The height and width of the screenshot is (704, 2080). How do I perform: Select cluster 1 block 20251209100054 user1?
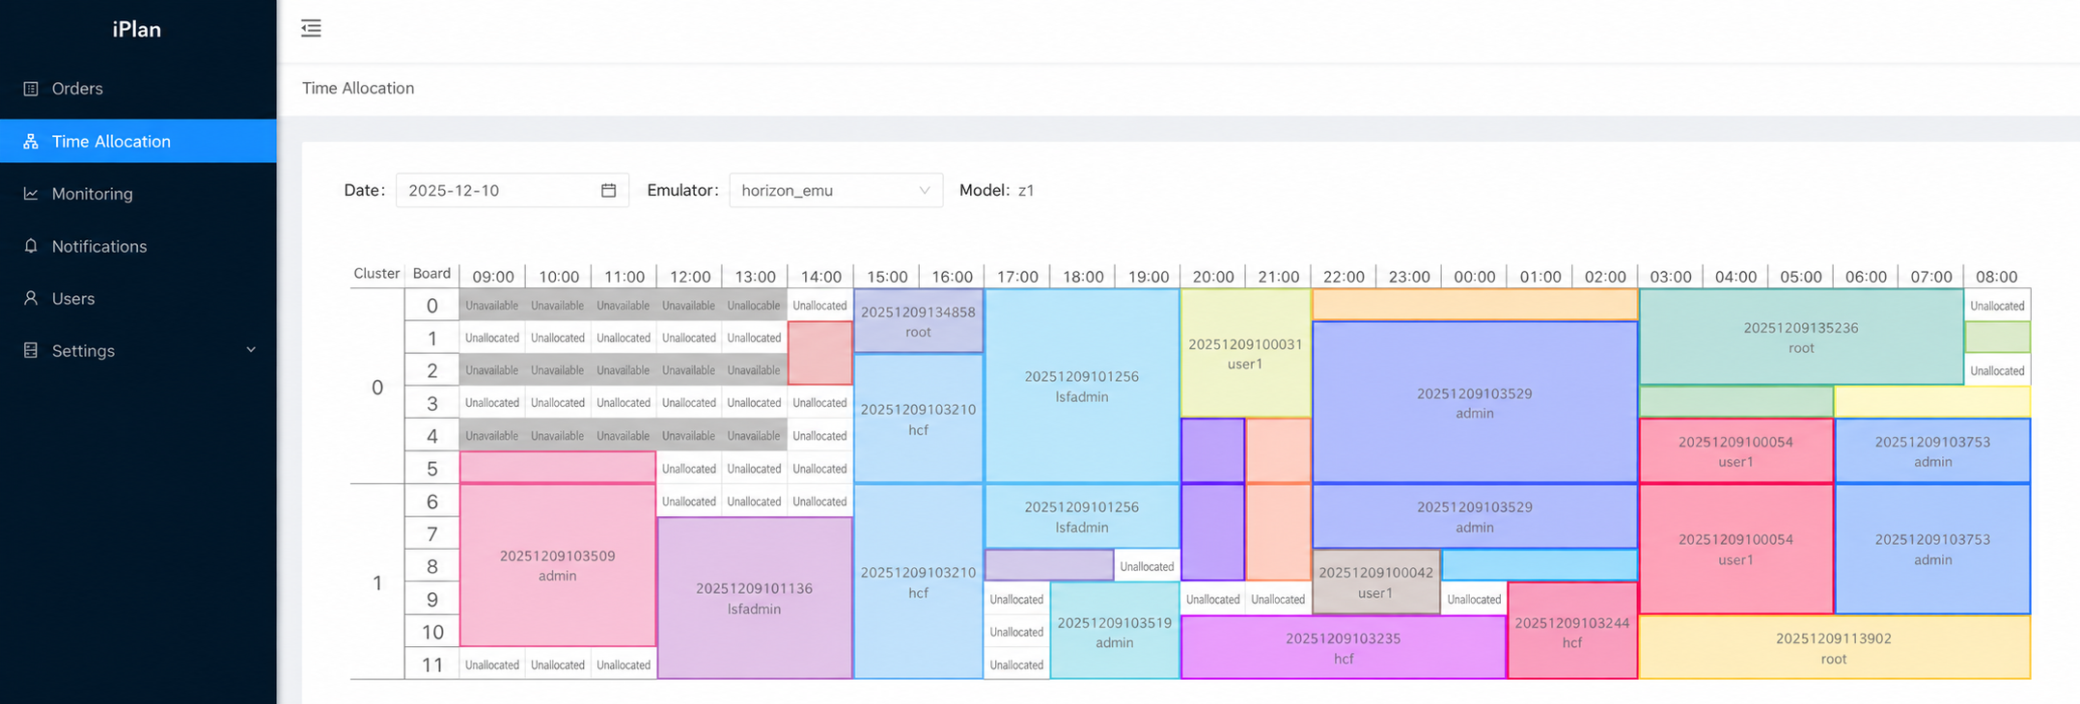[1735, 549]
